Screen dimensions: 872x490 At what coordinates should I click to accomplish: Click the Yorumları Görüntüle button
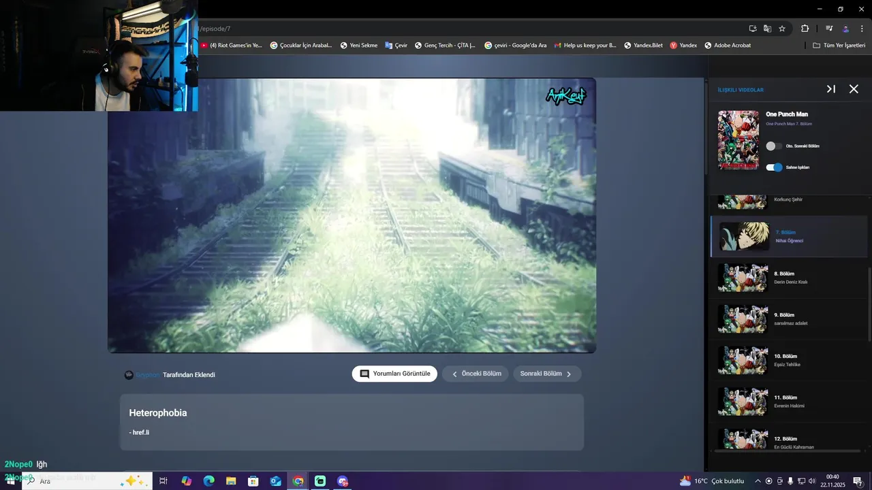(x=394, y=374)
